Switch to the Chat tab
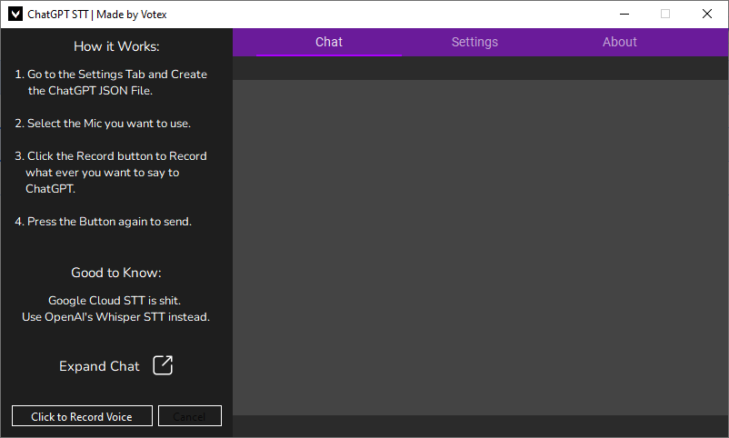 click(x=329, y=42)
